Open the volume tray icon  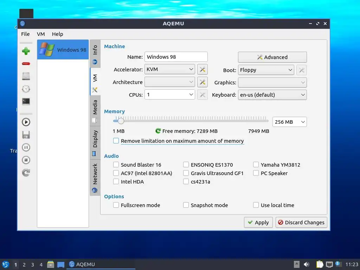307,264
